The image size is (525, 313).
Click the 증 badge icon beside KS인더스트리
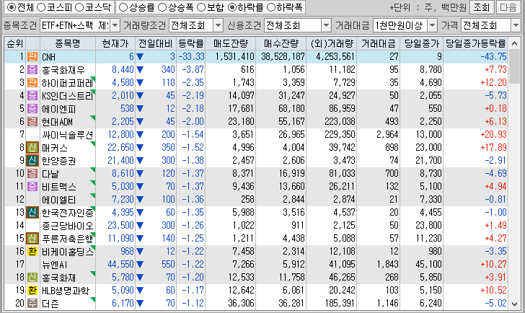[x=32, y=95]
